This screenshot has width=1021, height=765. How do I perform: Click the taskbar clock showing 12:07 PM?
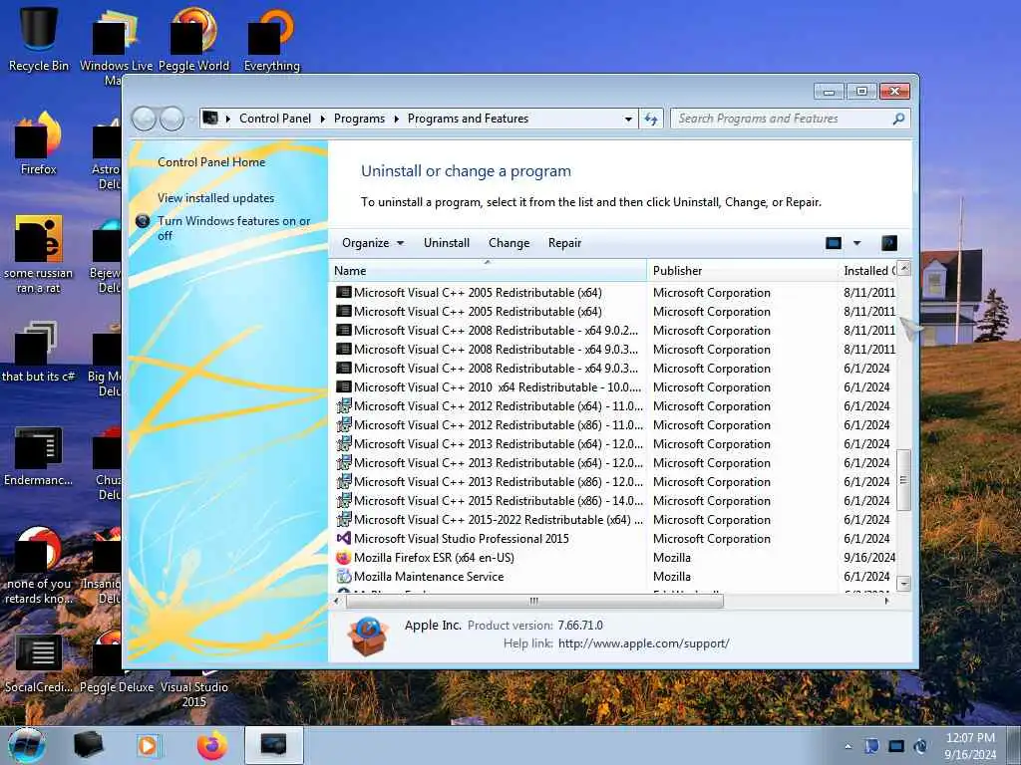(970, 746)
